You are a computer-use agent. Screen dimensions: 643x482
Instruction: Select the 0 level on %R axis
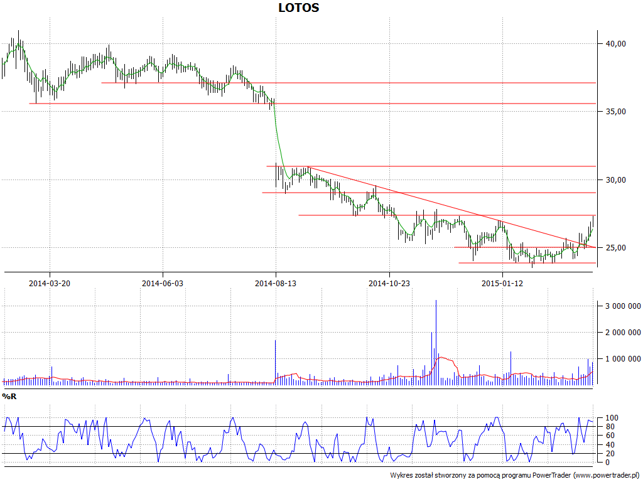click(x=608, y=463)
